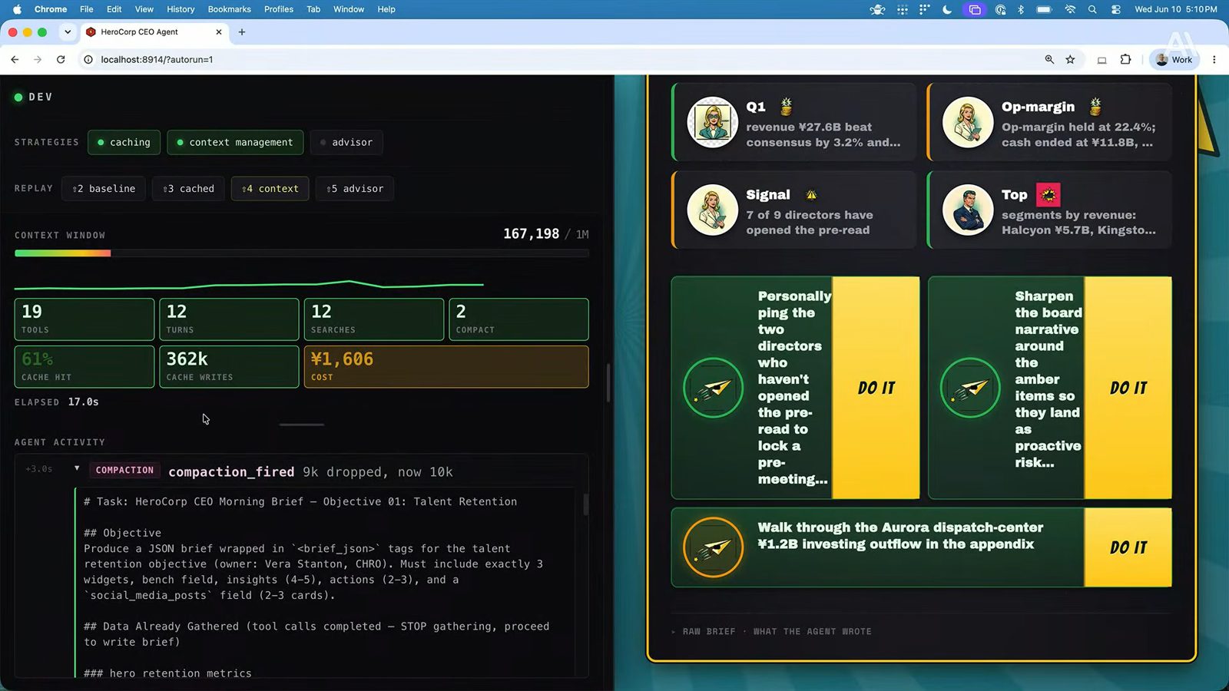Open the Q1 card's avatar portrait

[712, 122]
